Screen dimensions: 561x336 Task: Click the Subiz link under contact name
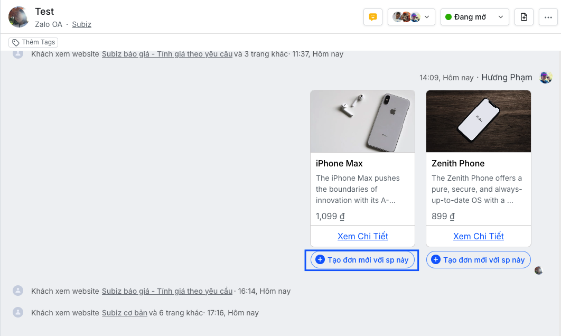click(81, 24)
